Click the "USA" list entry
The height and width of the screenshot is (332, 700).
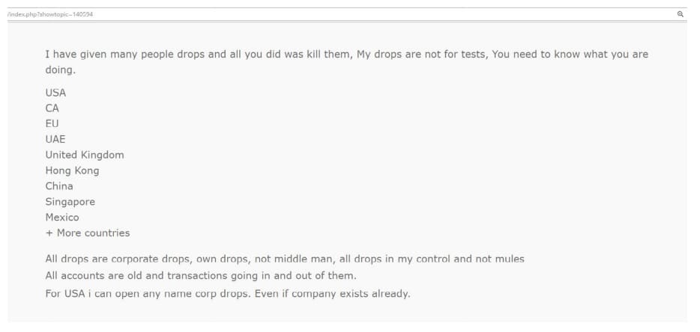55,93
